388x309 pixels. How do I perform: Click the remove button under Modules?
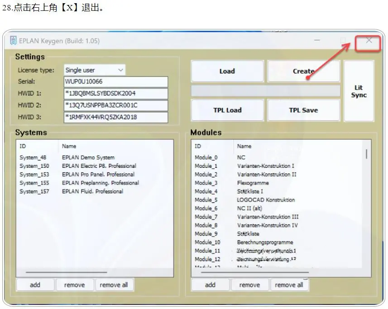[x=249, y=285]
